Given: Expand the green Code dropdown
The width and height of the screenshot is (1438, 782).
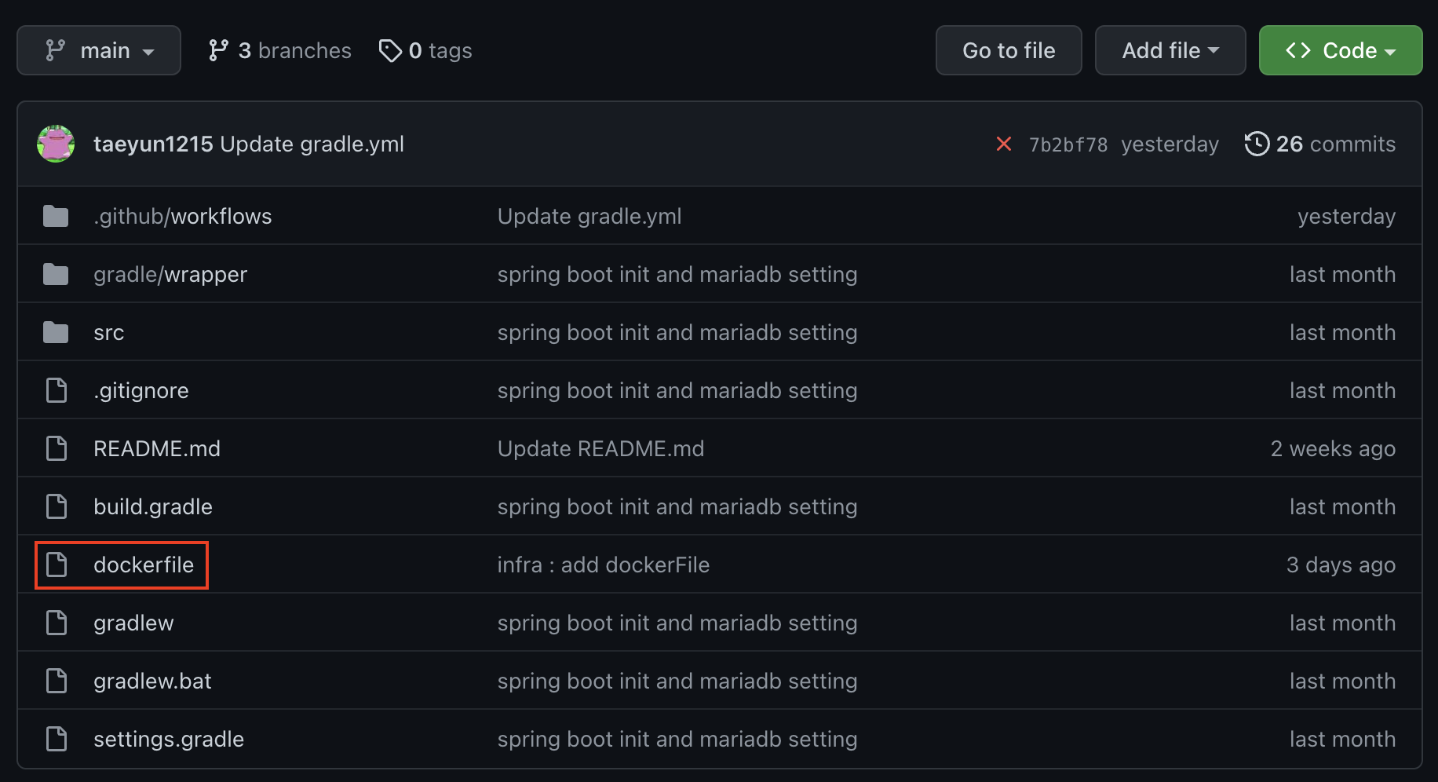Looking at the screenshot, I should pos(1341,50).
